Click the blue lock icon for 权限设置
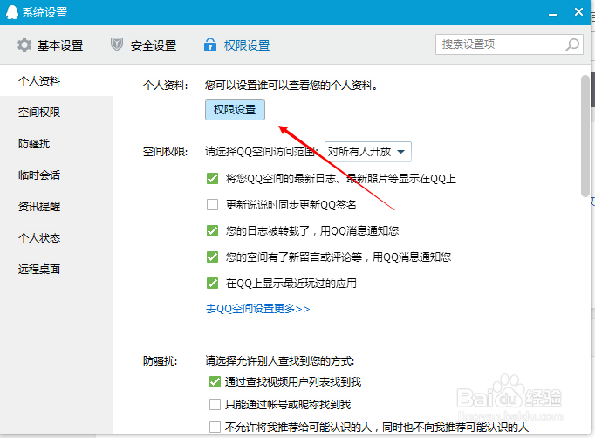 [x=210, y=44]
